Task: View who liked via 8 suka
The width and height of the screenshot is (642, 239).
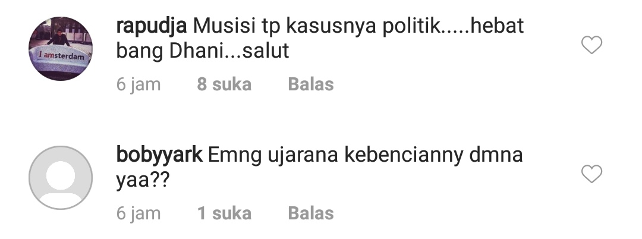Action: click(x=224, y=84)
